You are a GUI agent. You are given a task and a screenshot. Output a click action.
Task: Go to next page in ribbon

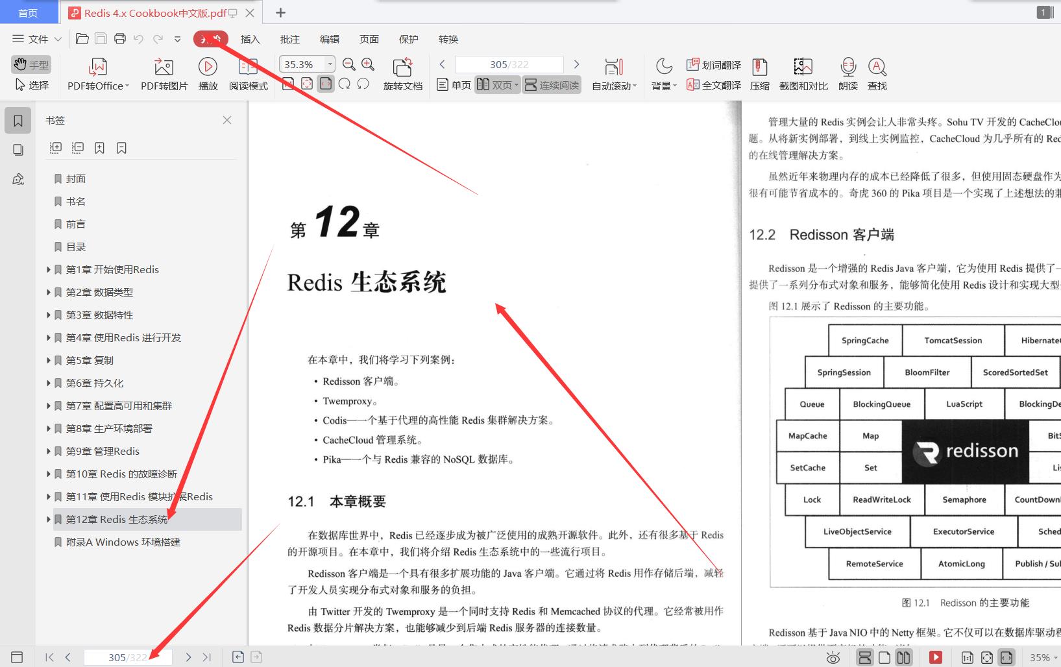pos(576,64)
